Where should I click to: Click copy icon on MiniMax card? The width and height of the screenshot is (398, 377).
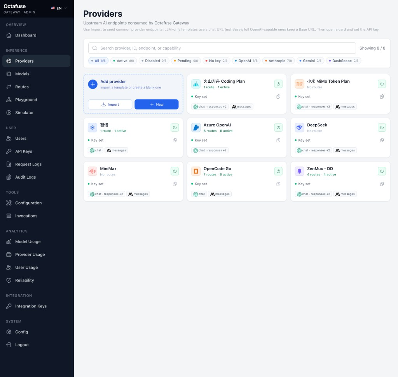coord(175,184)
